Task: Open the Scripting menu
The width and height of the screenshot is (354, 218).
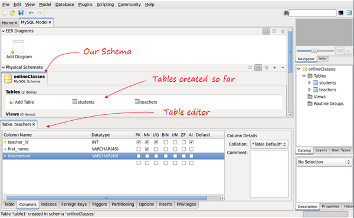Action: 105,5
